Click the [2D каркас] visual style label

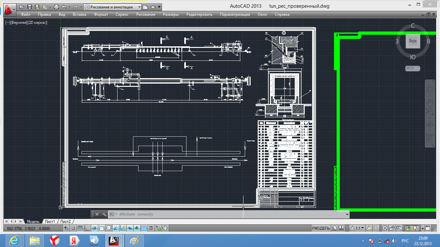point(37,23)
